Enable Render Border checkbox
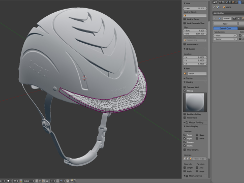The width and height of the screenshot is (244, 183). point(185,44)
